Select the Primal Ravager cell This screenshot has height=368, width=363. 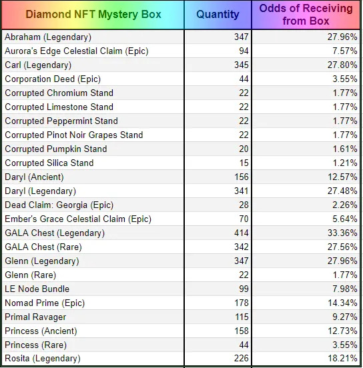[x=93, y=317]
